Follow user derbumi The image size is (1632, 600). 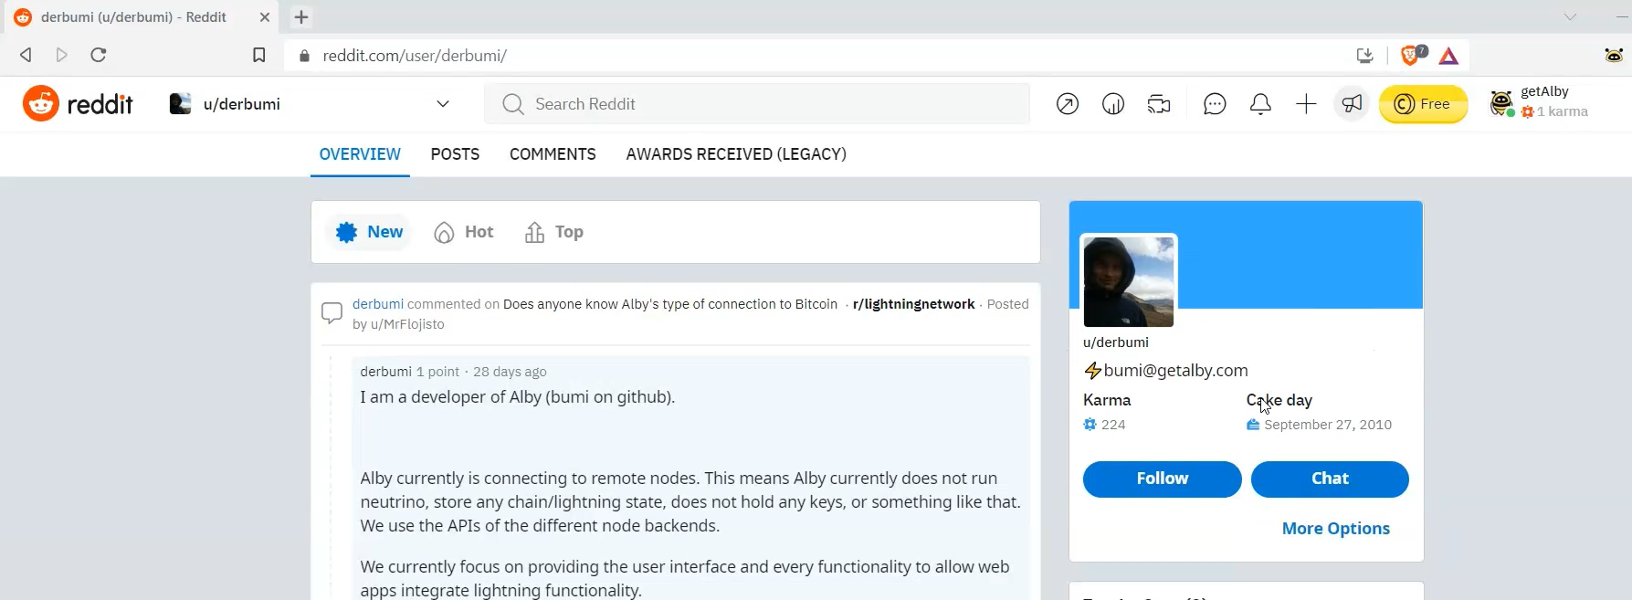click(x=1162, y=479)
